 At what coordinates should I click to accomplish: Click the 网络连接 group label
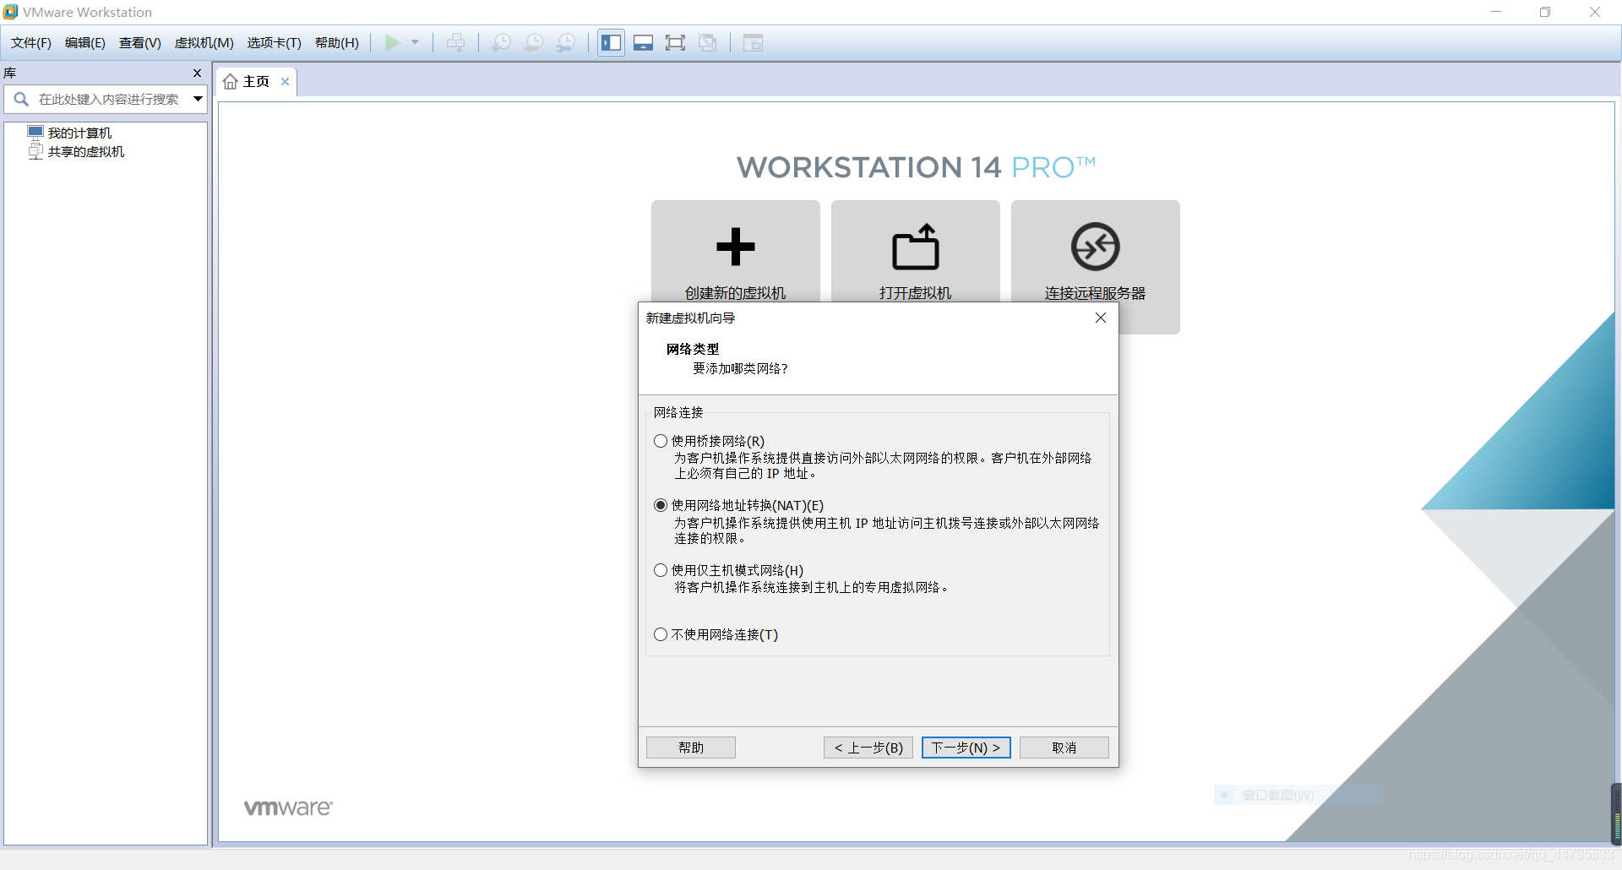click(x=678, y=412)
